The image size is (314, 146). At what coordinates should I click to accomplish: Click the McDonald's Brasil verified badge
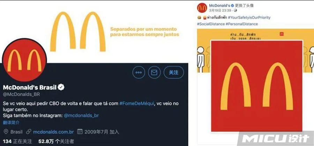coord(61,87)
